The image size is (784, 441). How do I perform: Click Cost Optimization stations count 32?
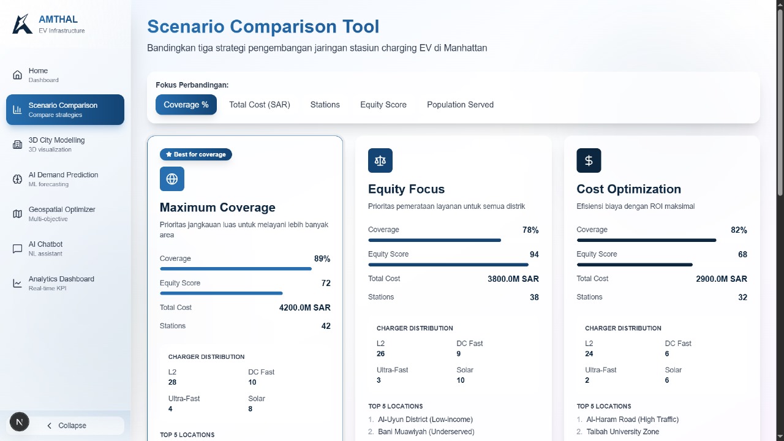point(742,297)
